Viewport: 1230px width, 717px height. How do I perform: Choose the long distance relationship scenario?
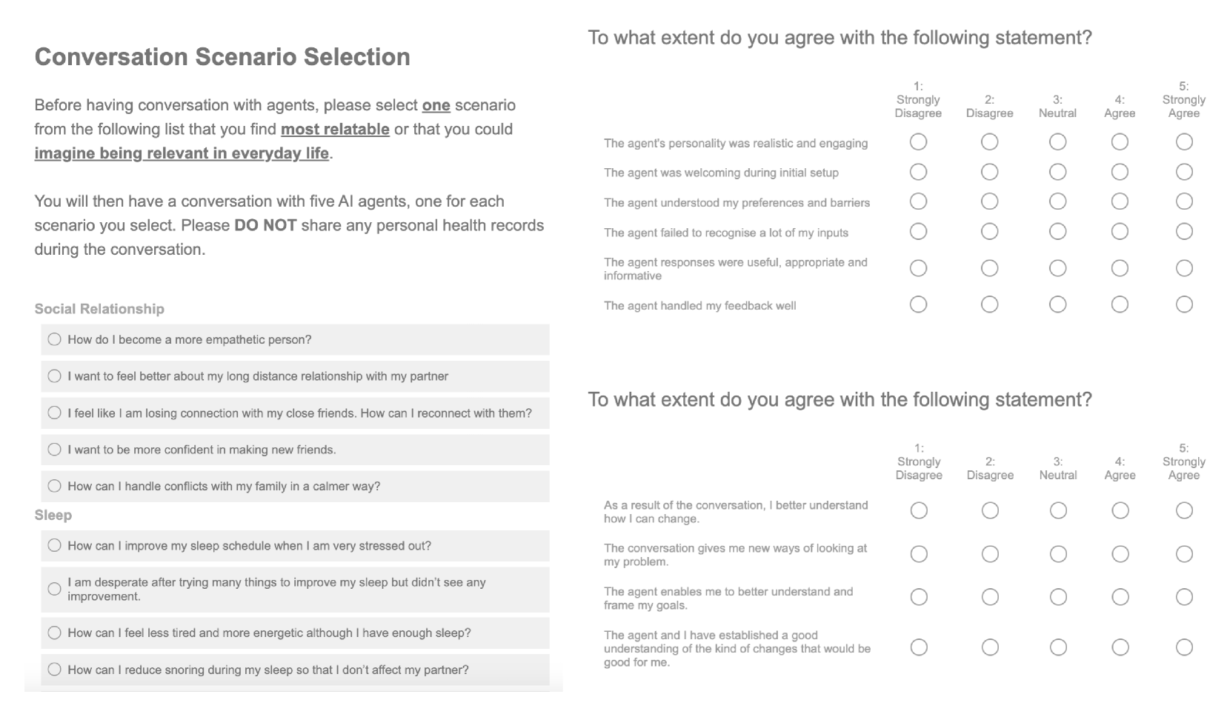click(54, 376)
